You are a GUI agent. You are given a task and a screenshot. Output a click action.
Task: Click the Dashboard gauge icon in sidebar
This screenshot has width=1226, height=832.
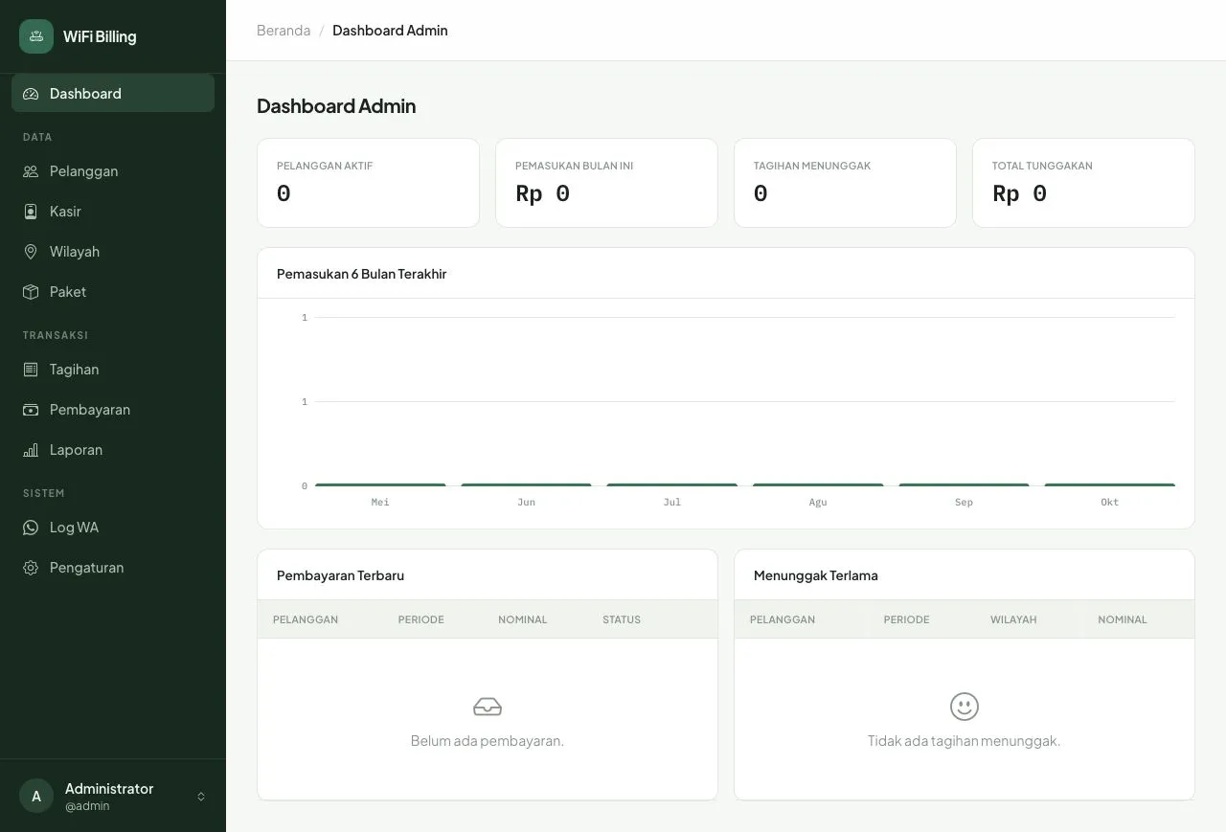point(31,94)
